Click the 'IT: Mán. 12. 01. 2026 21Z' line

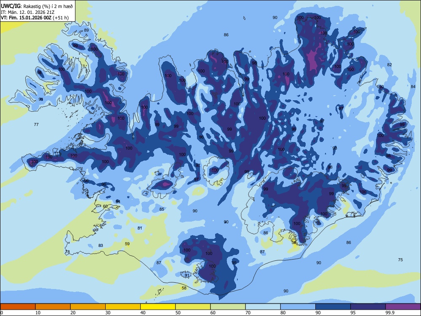(28, 12)
